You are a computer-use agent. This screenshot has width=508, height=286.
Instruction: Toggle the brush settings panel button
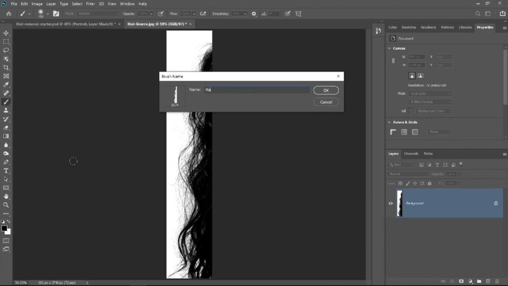tap(56, 14)
